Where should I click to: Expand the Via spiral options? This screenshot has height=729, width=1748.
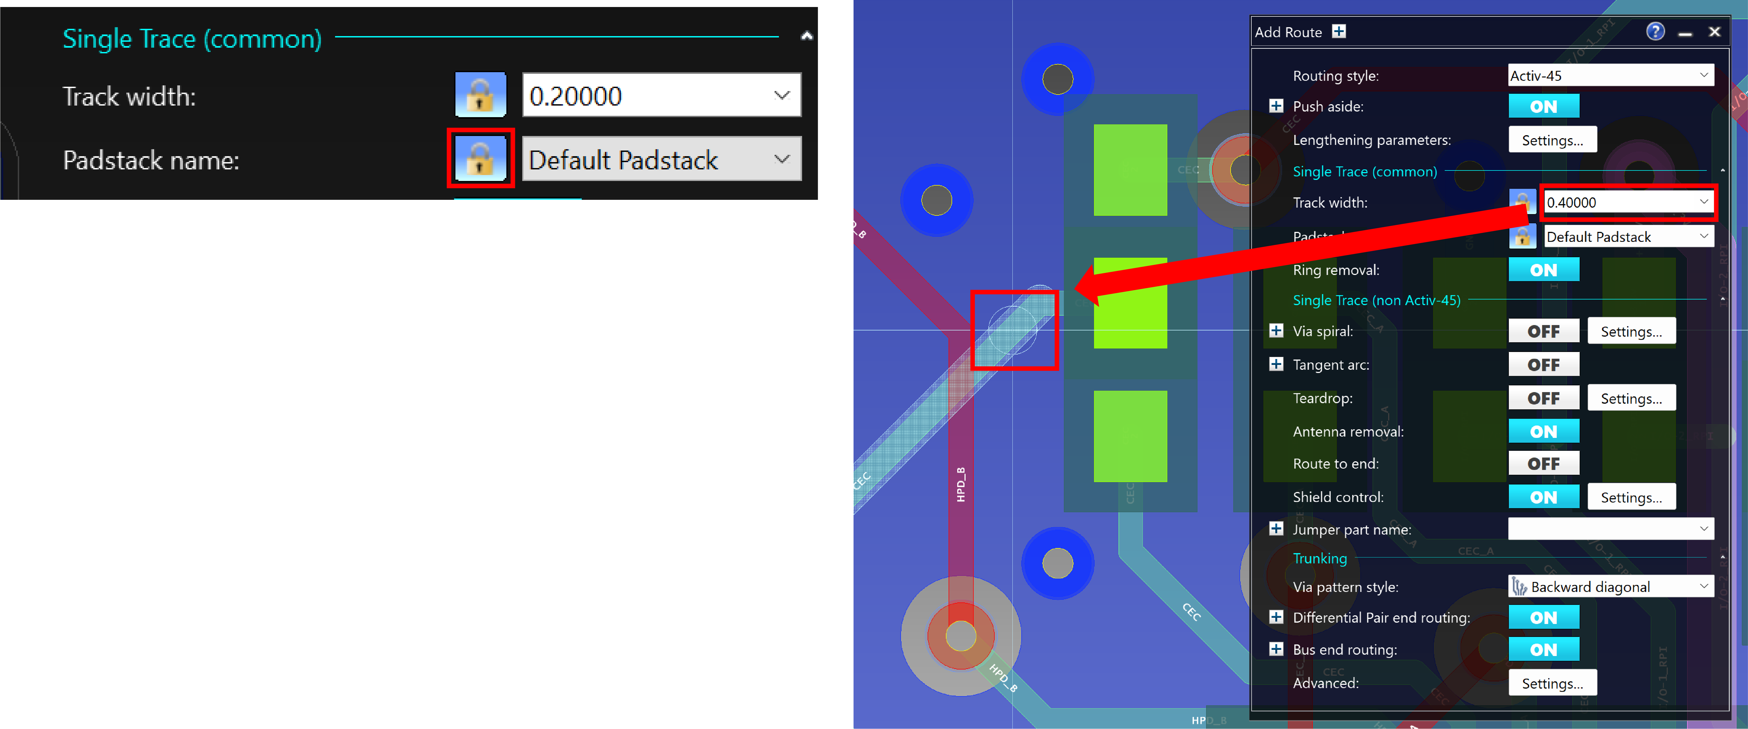pos(1276,330)
